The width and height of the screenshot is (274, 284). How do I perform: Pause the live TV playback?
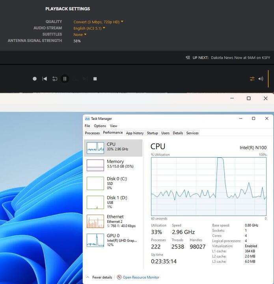(x=65, y=79)
